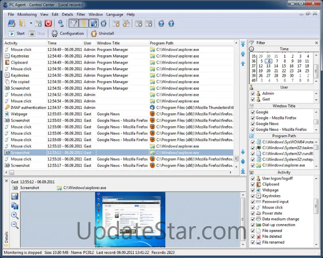Click the stacked-windows orange delete icon
This screenshot has width=323, height=258.
click(x=126, y=24)
